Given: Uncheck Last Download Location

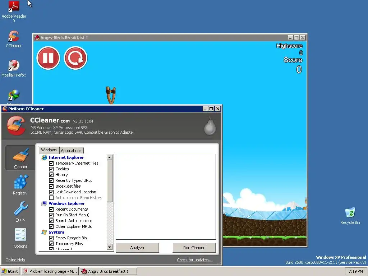Looking at the screenshot, I should tap(51, 192).
